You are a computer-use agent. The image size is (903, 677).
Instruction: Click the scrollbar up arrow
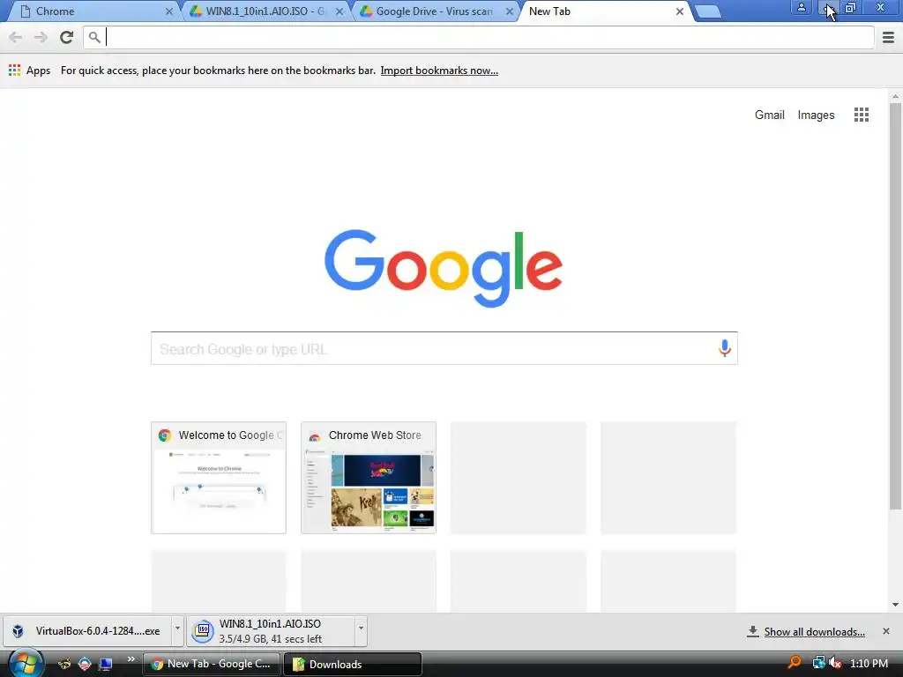point(895,96)
